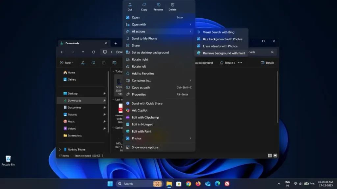Viewport: 337px width, 189px height.
Task: Unpin Downloads from the sidebar
Action: tap(105, 100)
